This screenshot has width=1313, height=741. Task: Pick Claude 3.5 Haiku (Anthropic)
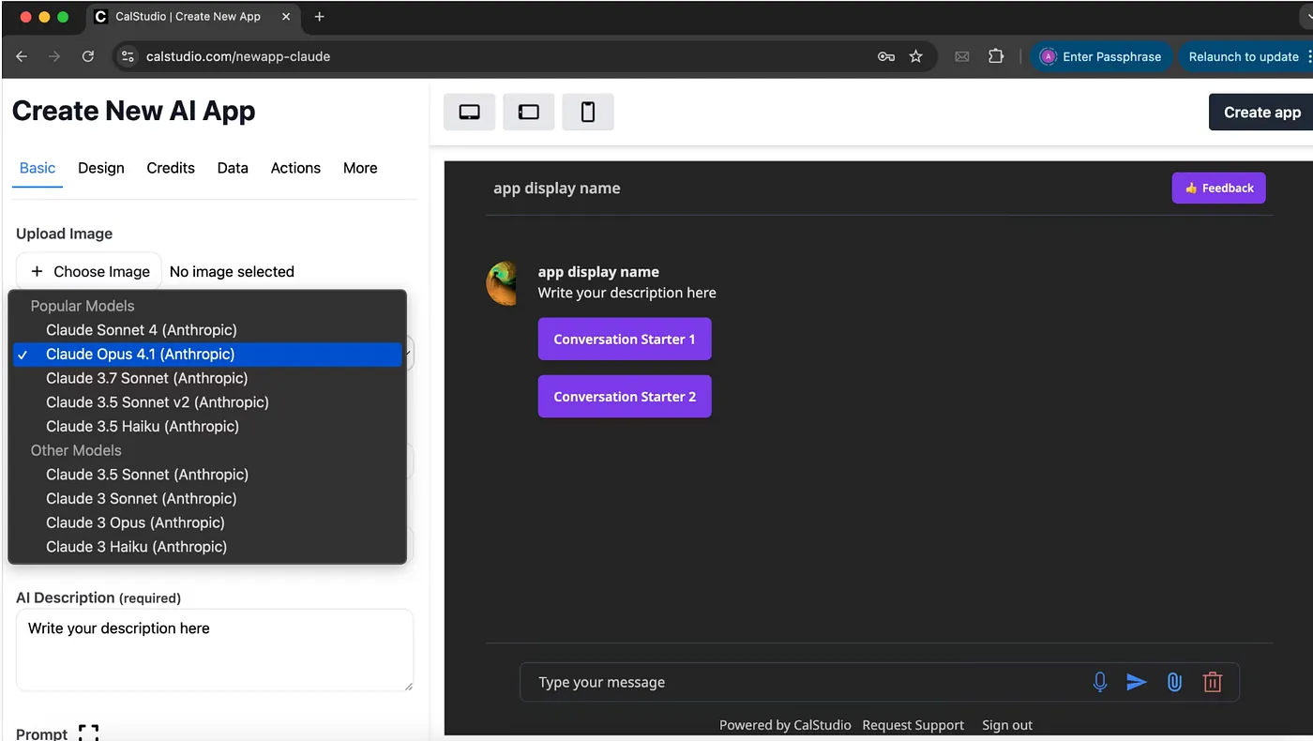(x=207, y=427)
